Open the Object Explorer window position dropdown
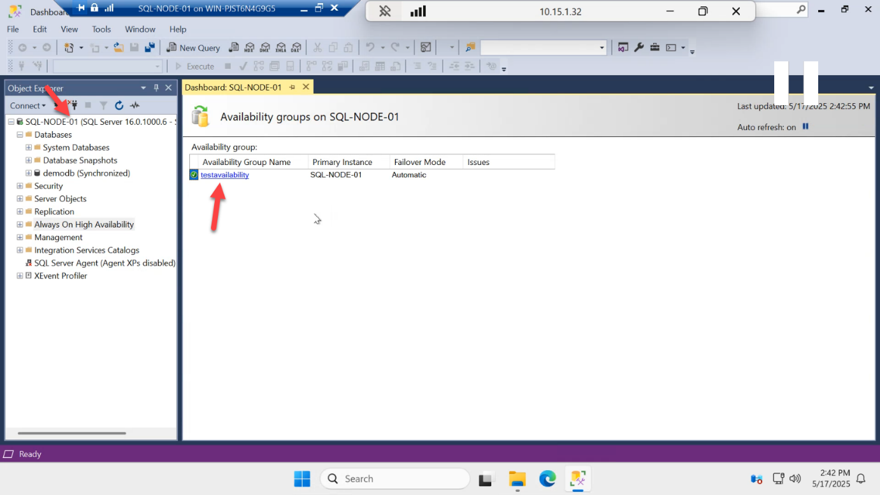The image size is (880, 495). (143, 88)
